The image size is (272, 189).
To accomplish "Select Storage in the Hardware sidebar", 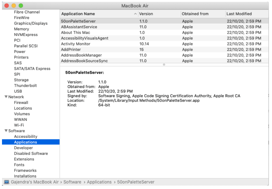I will [21, 80].
